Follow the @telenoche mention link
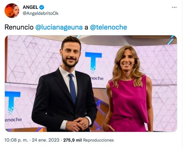Screen dimensions: 183x148 coord(108,27)
